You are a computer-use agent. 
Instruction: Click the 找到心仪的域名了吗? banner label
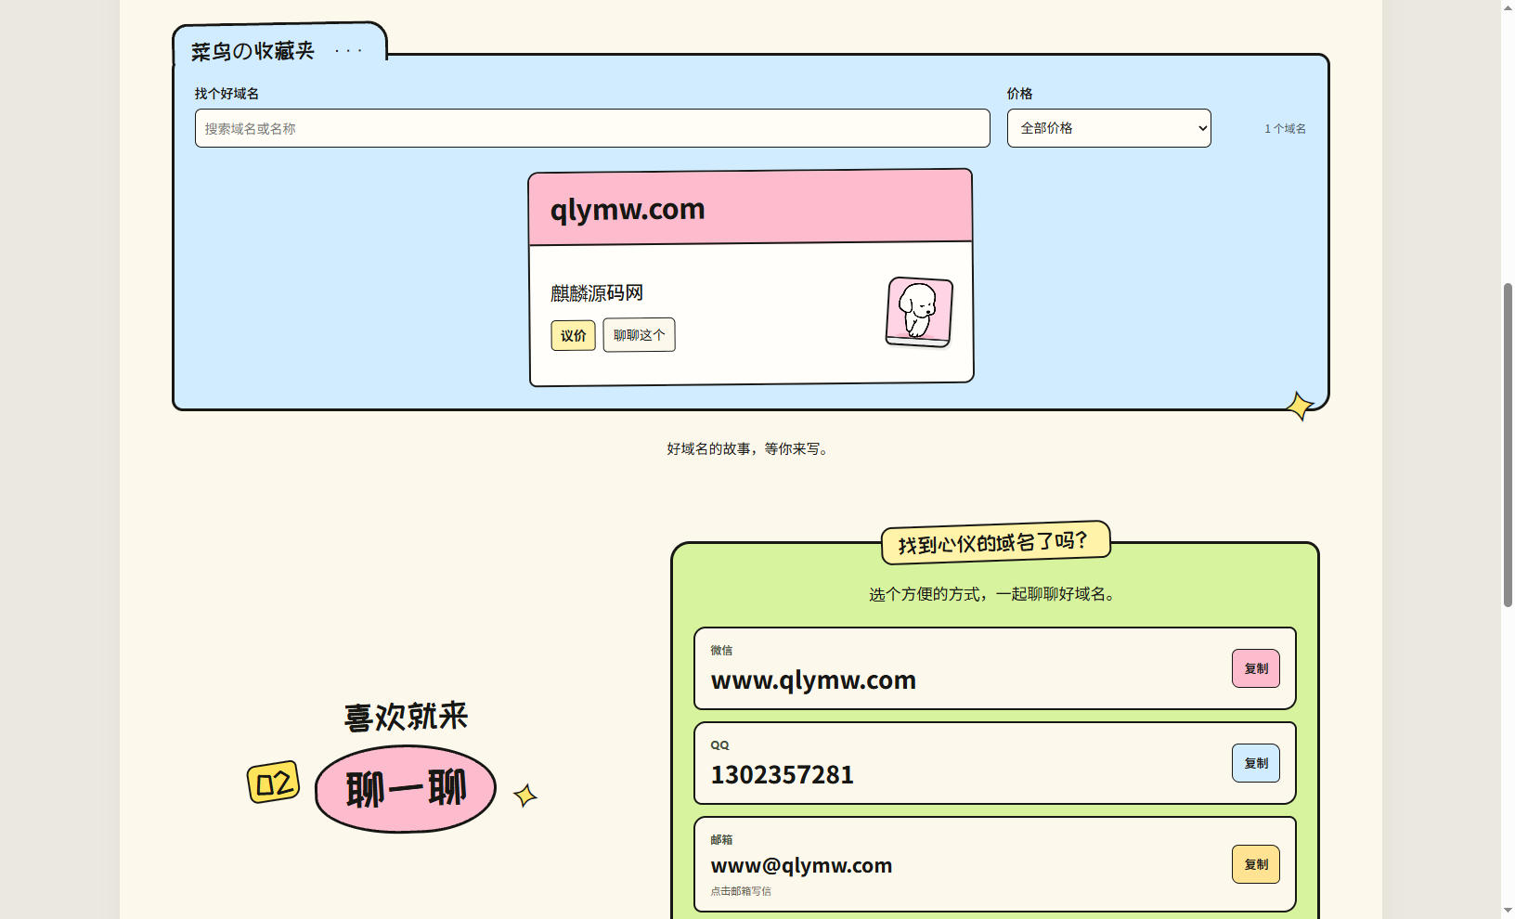(995, 542)
